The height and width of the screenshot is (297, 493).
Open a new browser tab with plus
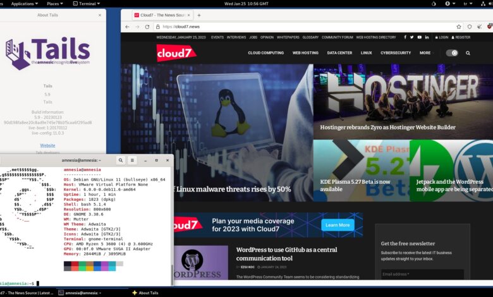(198, 15)
